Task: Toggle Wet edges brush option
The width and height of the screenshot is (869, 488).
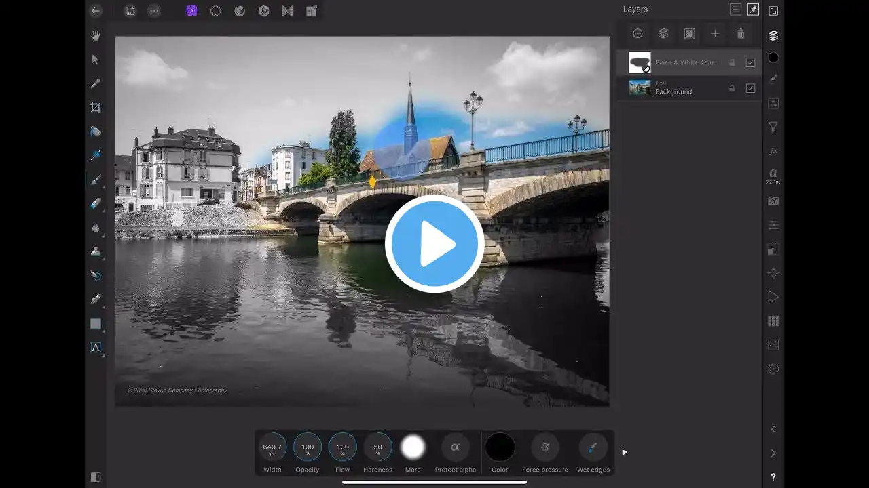Action: [x=593, y=448]
